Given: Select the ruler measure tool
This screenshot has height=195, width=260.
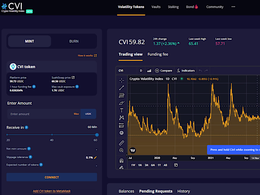Looking at the screenshot, I should pyautogui.click(x=121, y=143).
